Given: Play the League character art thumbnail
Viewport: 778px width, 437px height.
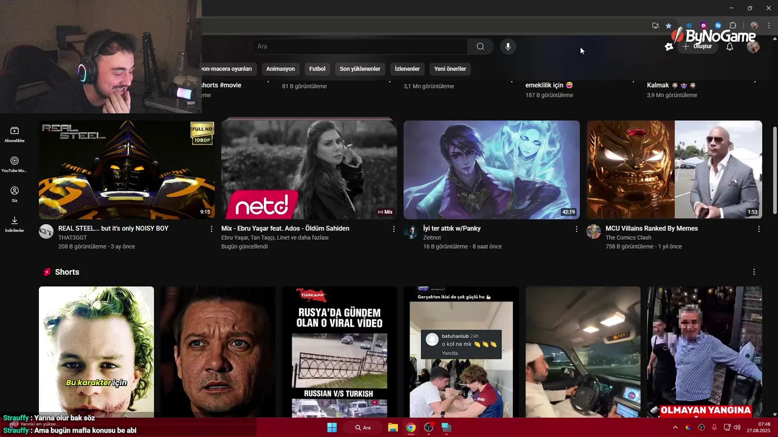Looking at the screenshot, I should pyautogui.click(x=491, y=169).
